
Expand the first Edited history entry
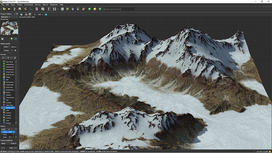2,134
